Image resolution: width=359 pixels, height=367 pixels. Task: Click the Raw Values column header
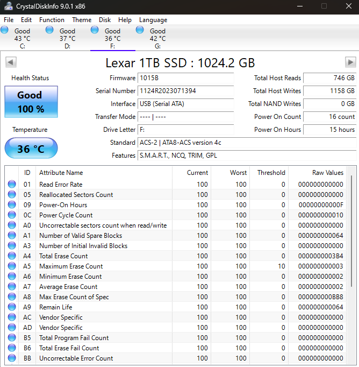(328, 173)
